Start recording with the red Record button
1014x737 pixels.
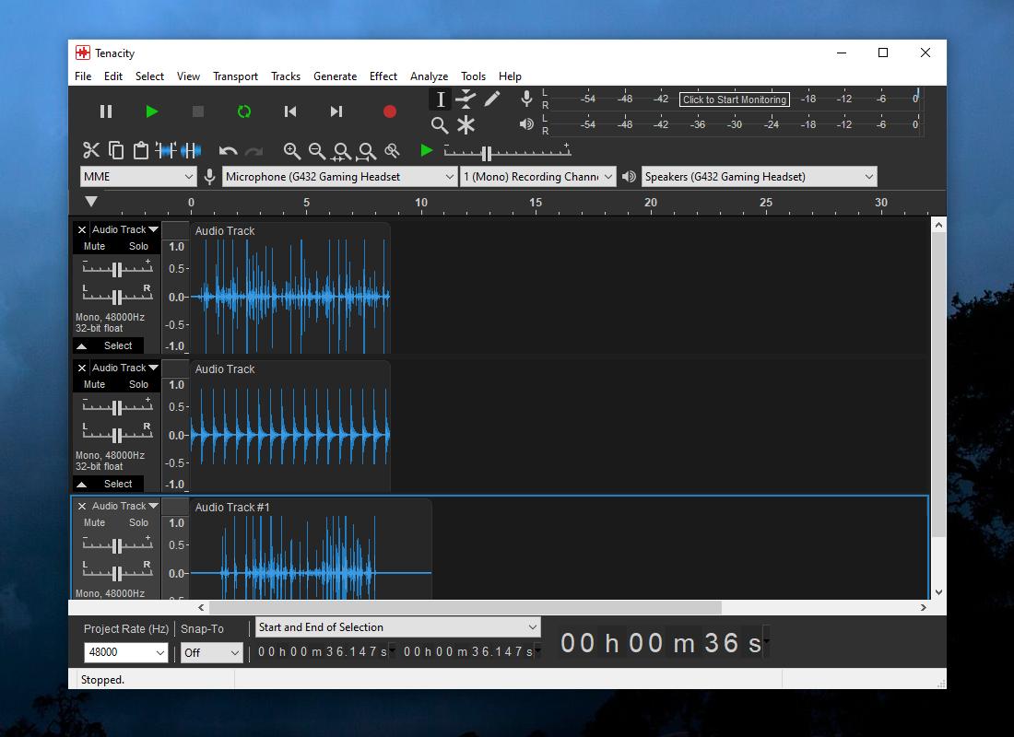click(389, 111)
